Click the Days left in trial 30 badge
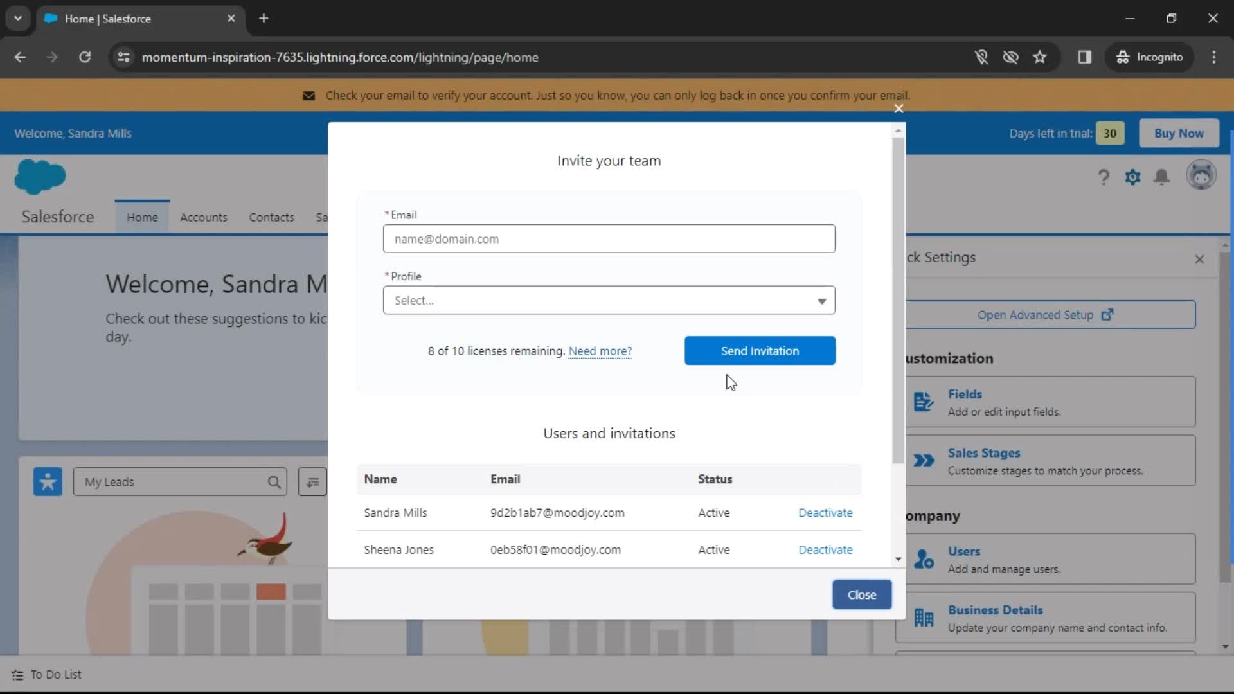Image resolution: width=1234 pixels, height=694 pixels. (1109, 133)
